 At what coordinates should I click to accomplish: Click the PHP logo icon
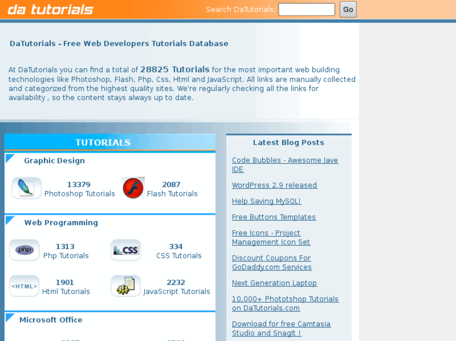tap(24, 250)
